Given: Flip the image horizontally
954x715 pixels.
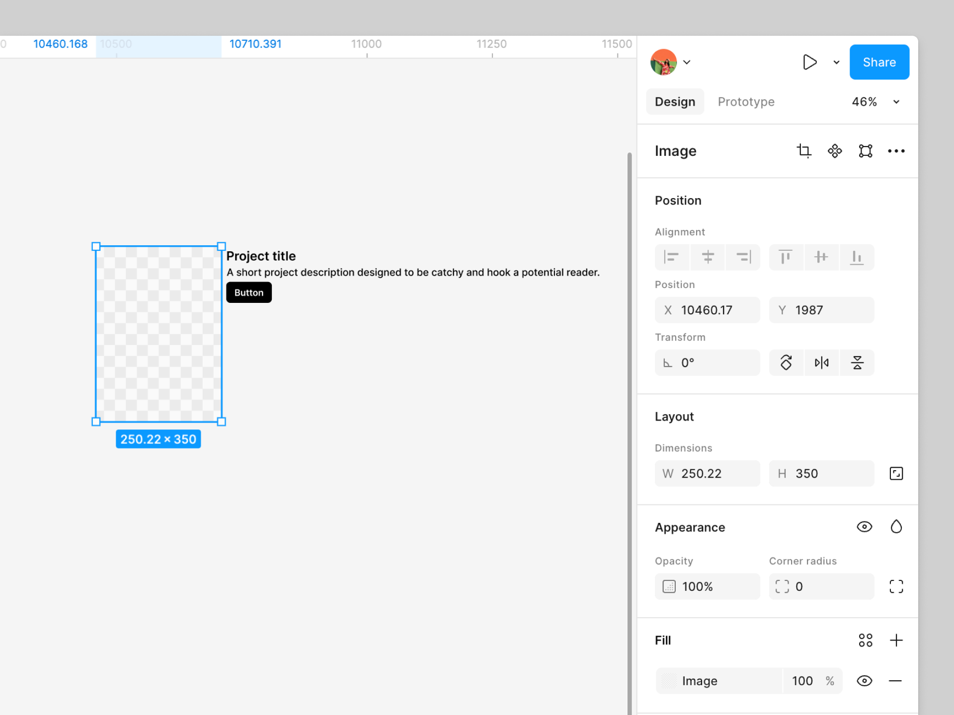Looking at the screenshot, I should [x=821, y=362].
